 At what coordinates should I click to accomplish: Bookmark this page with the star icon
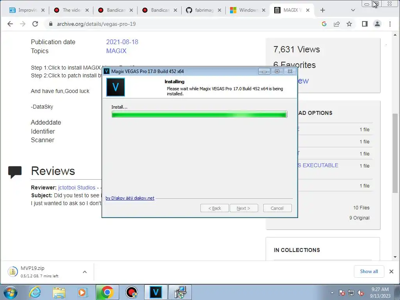click(349, 24)
